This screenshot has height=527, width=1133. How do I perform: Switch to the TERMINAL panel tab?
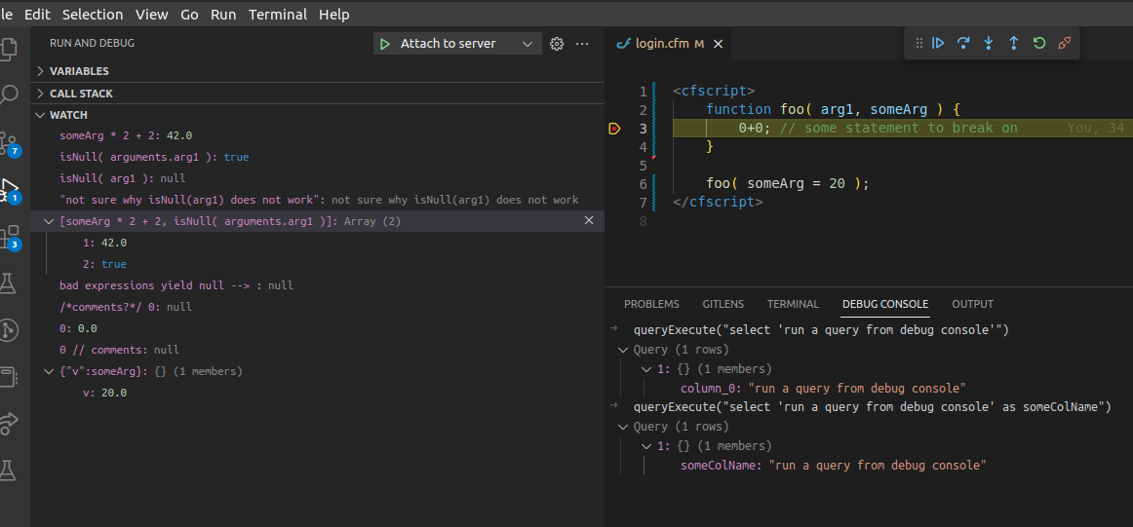click(793, 304)
